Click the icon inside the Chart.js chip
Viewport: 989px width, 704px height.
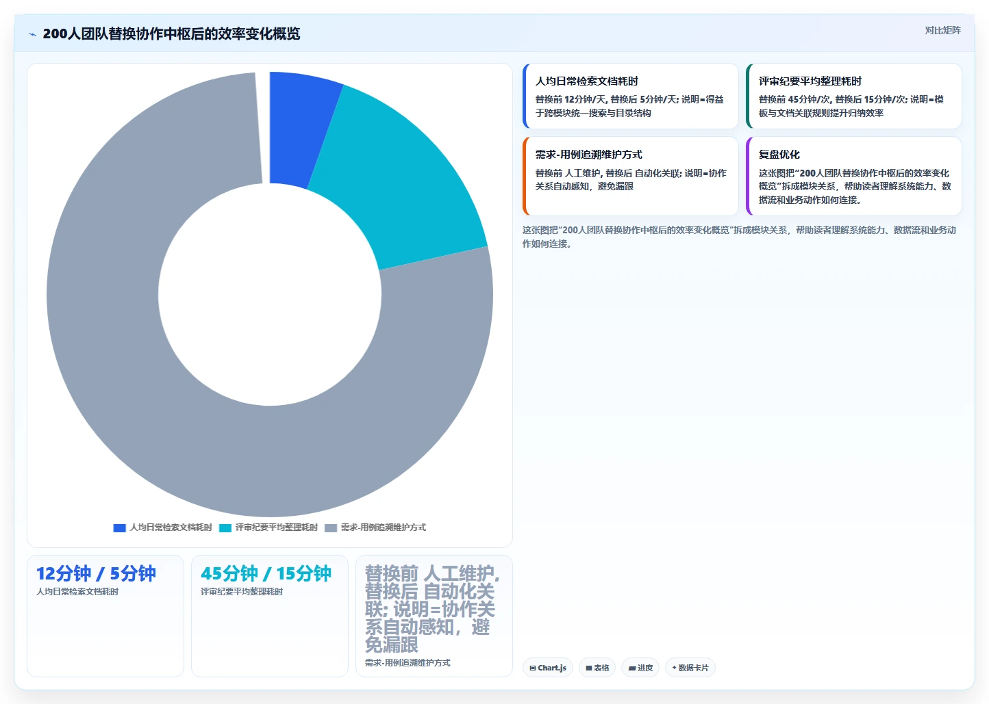533,668
